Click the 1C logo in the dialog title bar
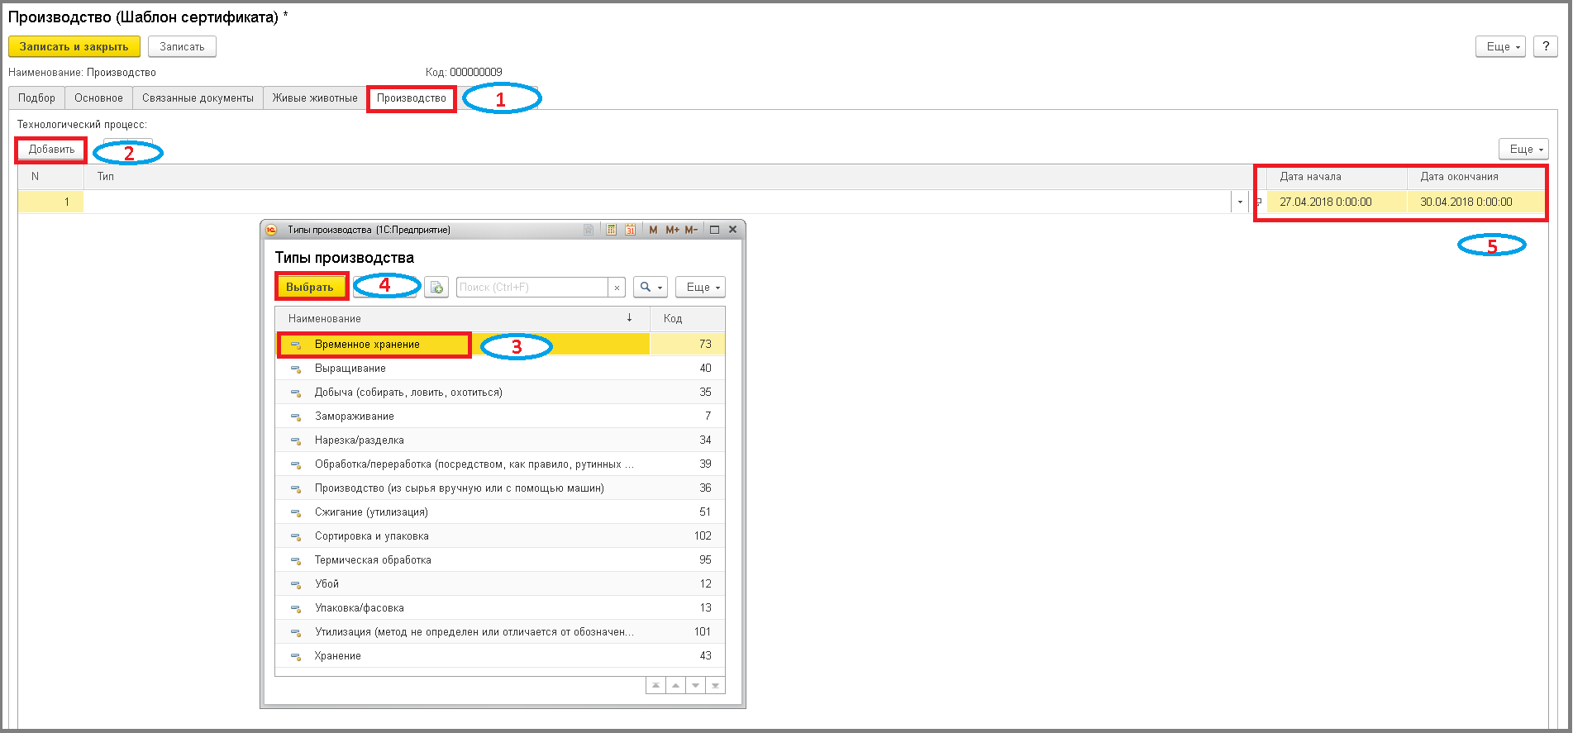 [271, 230]
